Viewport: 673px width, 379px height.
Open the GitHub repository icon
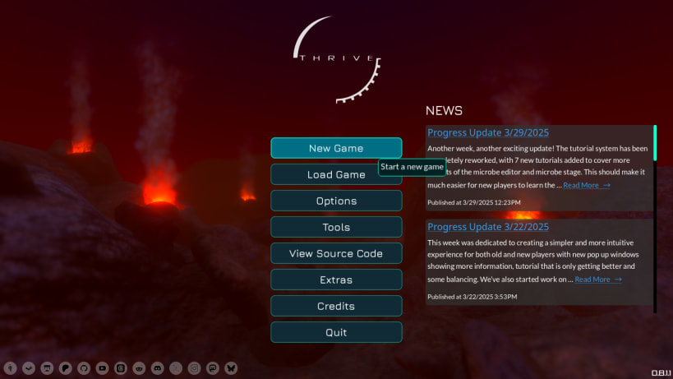84,368
